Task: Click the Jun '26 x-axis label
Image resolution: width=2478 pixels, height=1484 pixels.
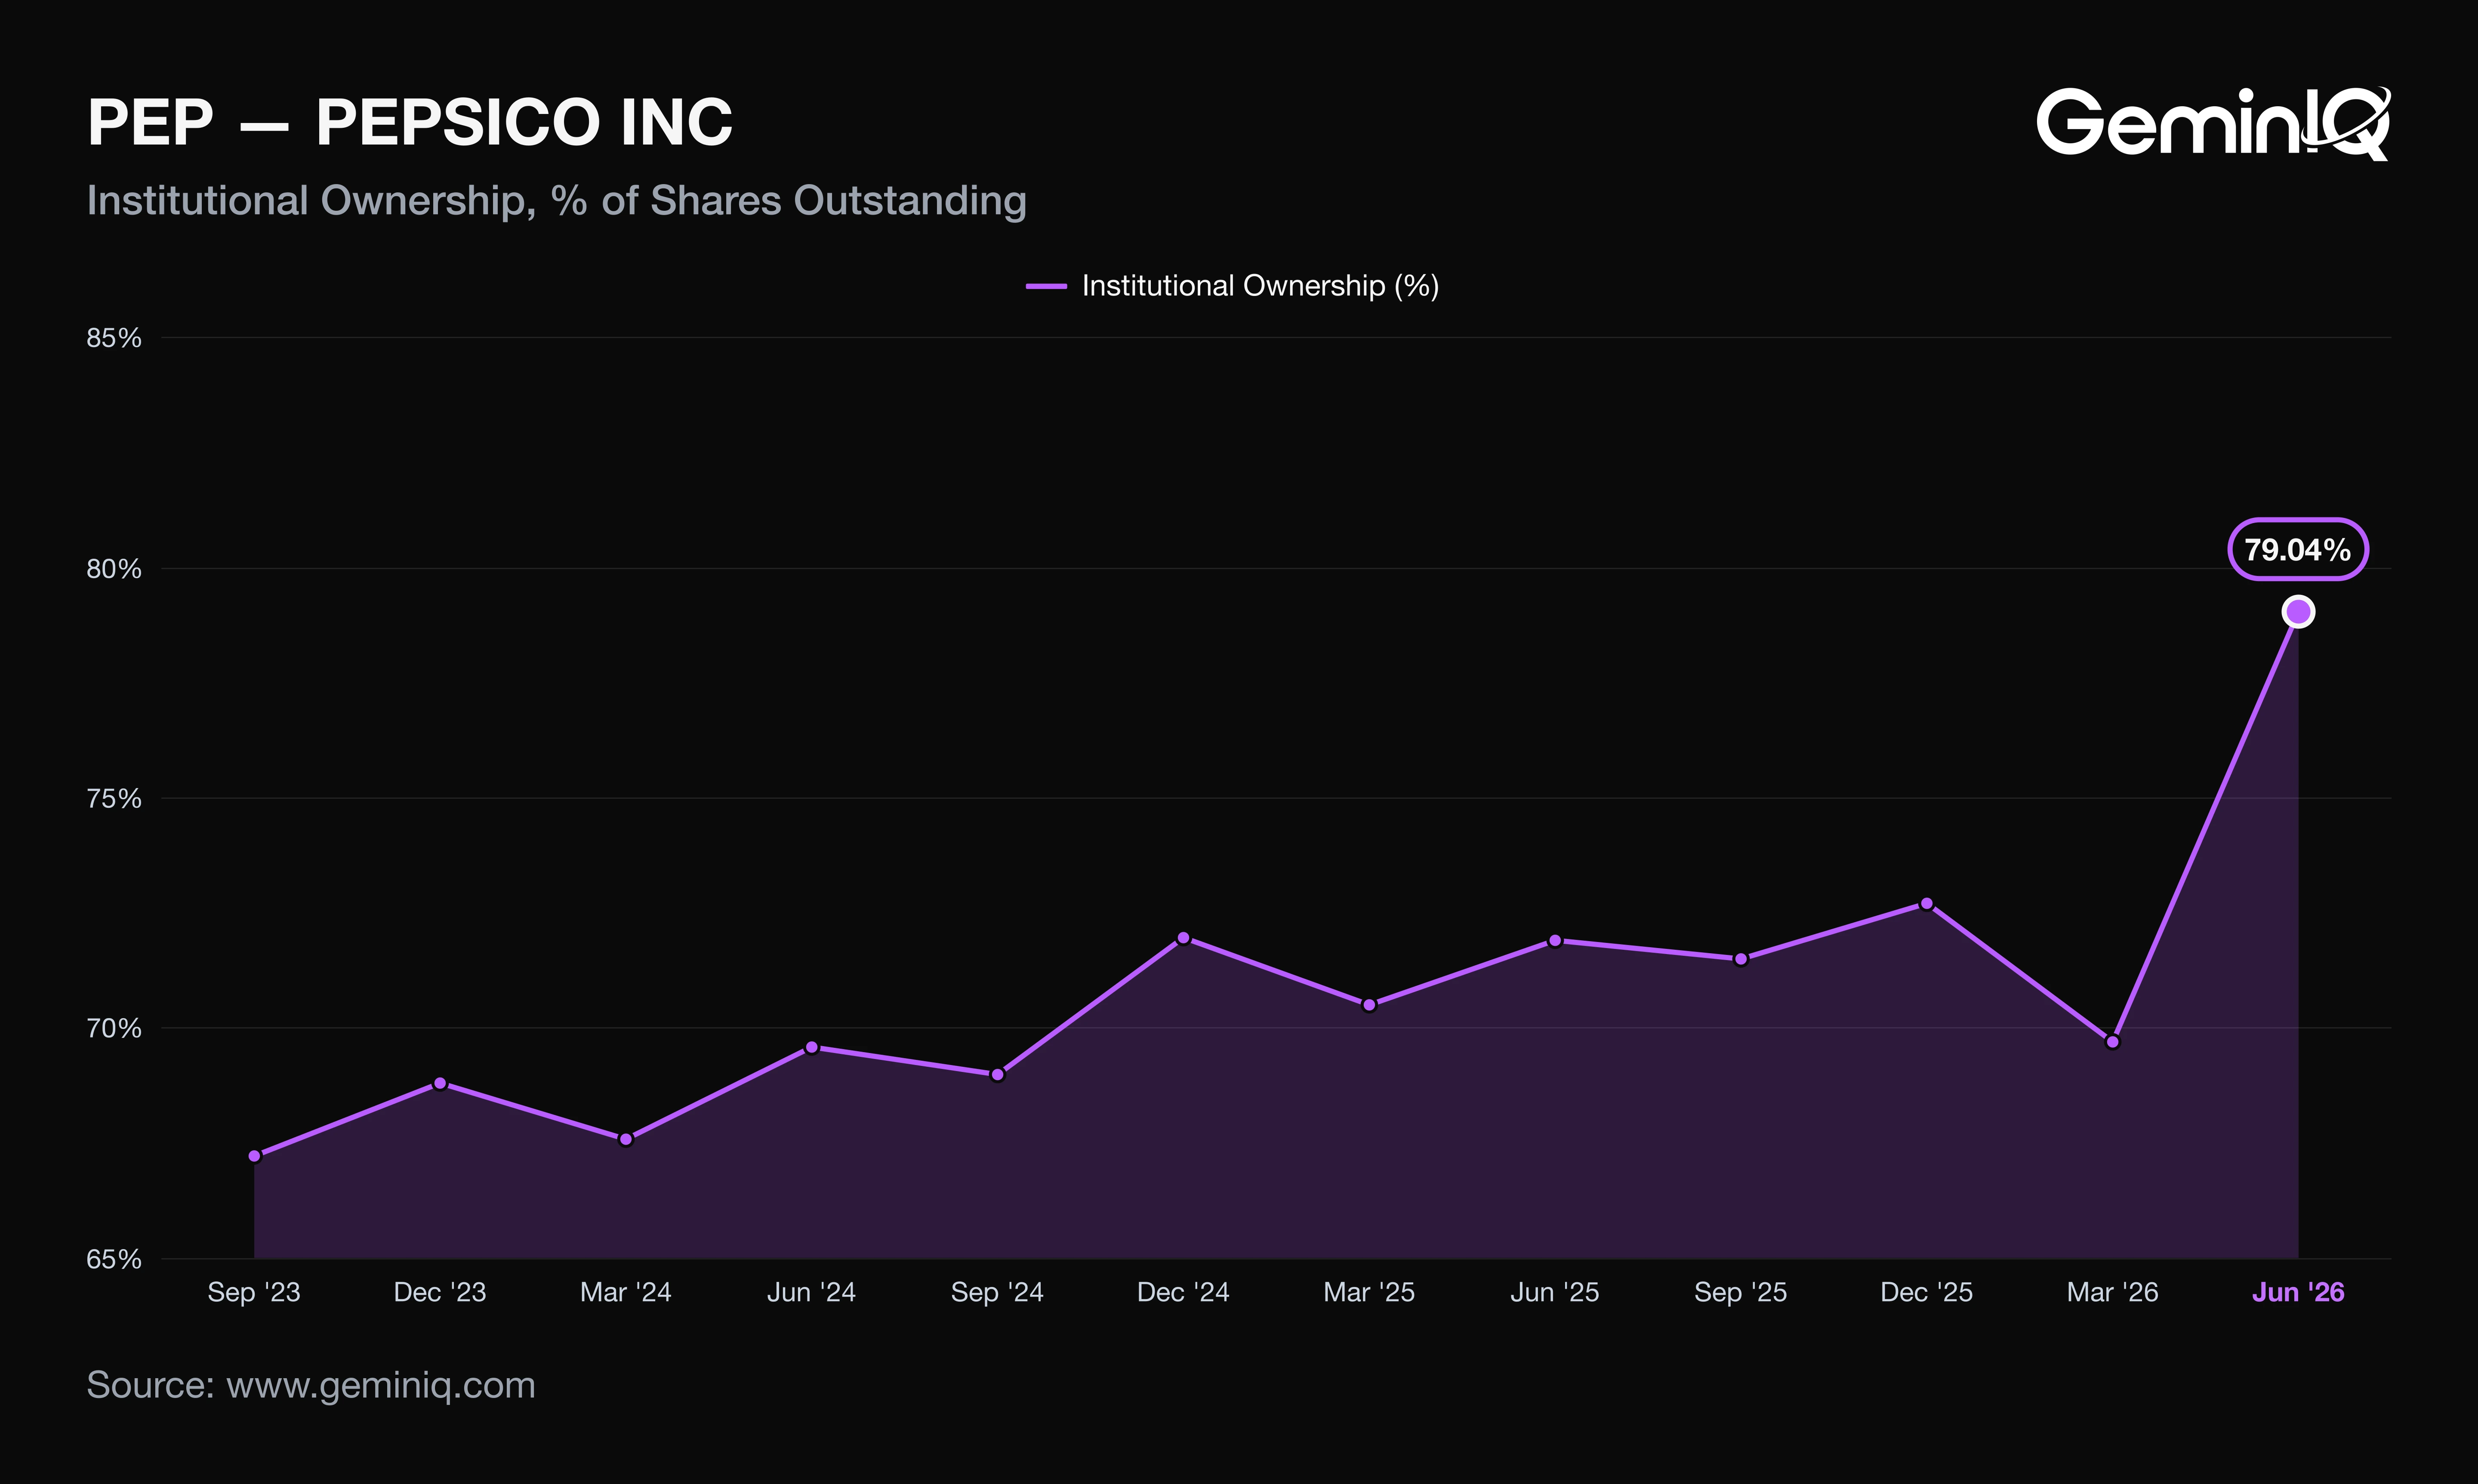Action: pos(2298,1292)
